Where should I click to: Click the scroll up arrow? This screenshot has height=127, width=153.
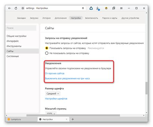(147, 13)
